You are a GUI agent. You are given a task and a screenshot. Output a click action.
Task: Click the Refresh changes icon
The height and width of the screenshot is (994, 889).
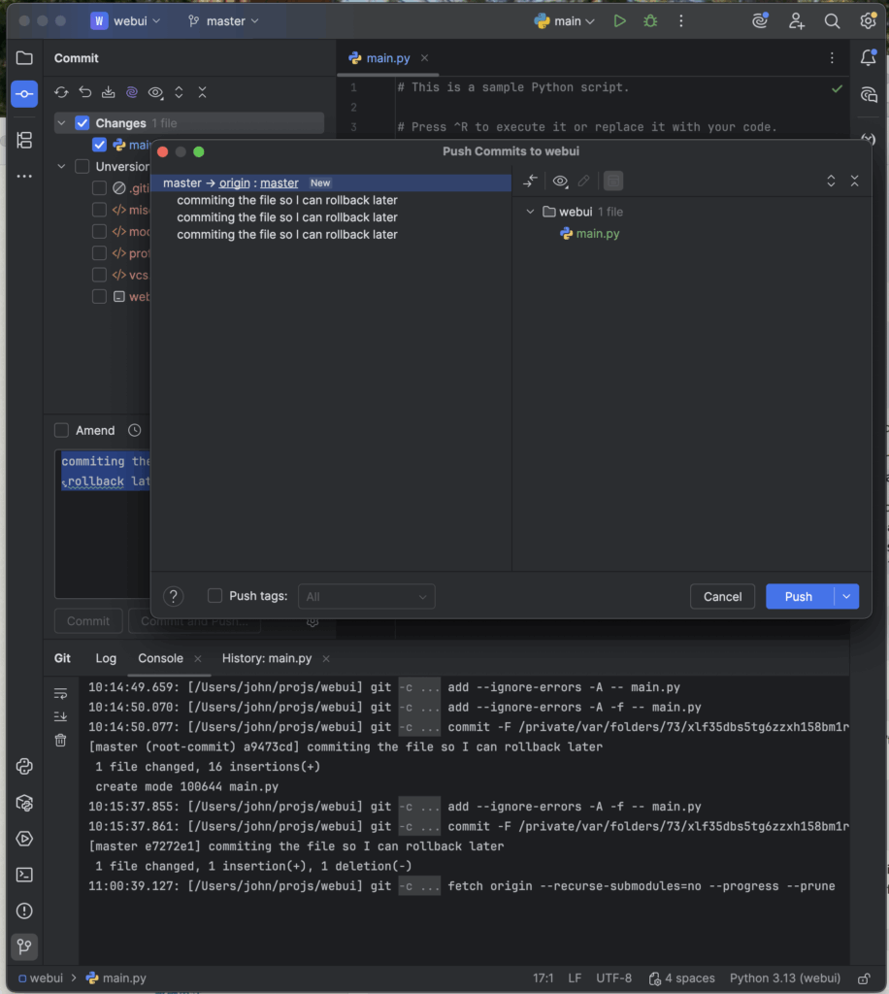tap(61, 92)
